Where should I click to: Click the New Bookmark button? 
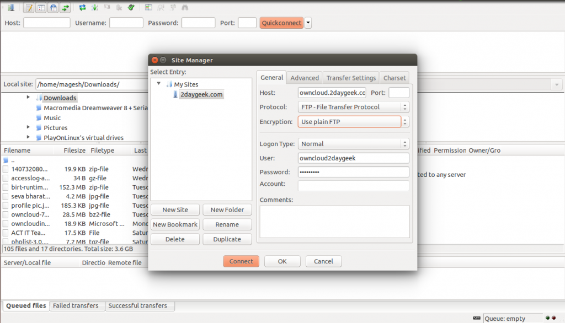tap(175, 224)
